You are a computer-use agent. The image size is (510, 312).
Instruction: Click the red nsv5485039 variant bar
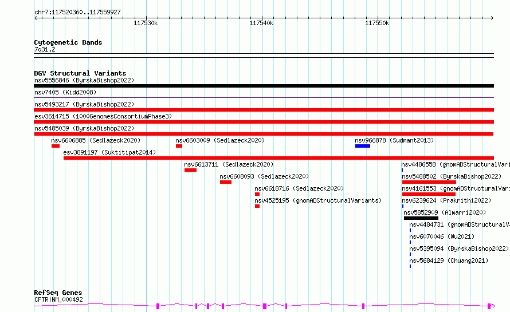(264, 134)
